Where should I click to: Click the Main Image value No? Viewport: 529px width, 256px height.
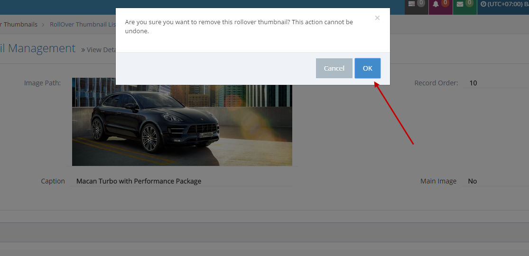(473, 181)
